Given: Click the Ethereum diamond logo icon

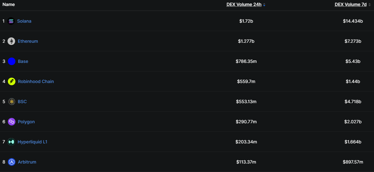Looking at the screenshot, I should 11,41.
